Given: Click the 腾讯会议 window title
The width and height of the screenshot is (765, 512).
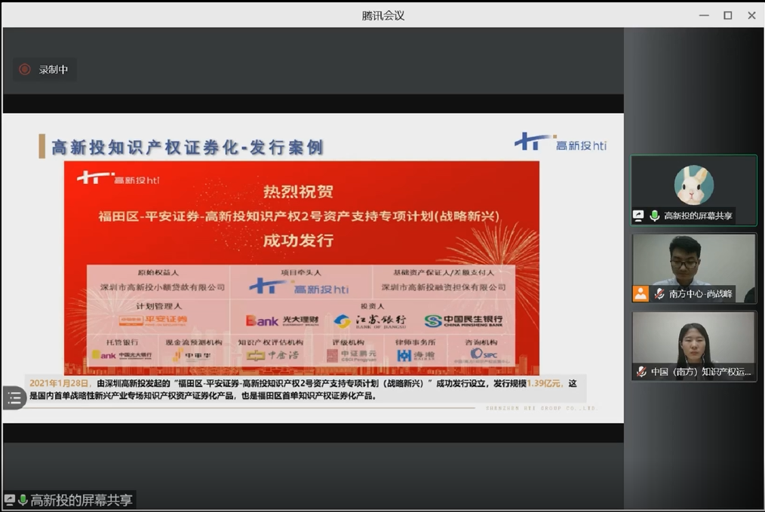Looking at the screenshot, I should click(x=383, y=16).
